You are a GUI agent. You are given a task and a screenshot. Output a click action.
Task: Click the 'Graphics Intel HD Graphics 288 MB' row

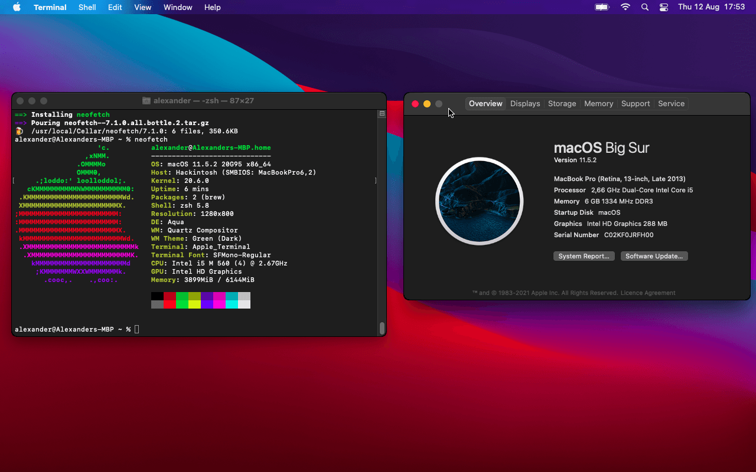point(611,224)
